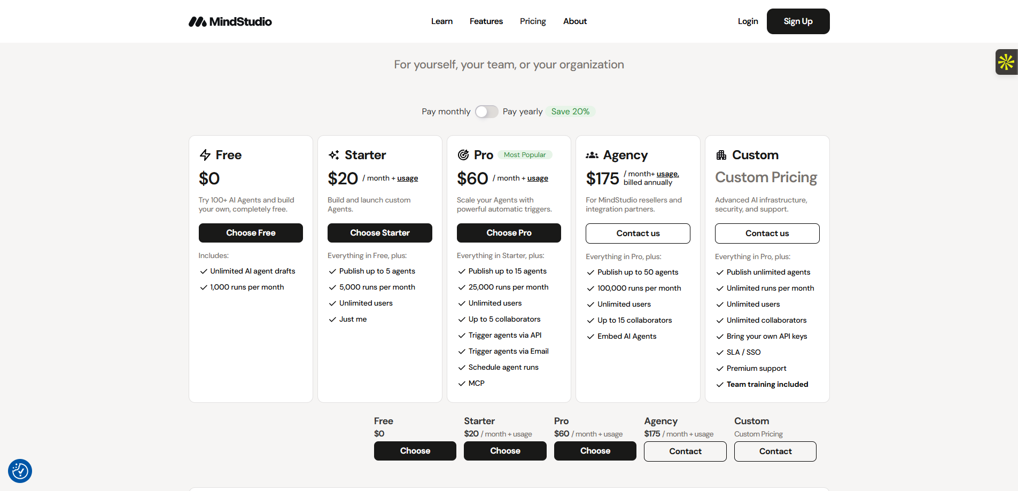
Task: Click the Pro plan target icon
Action: pos(463,155)
